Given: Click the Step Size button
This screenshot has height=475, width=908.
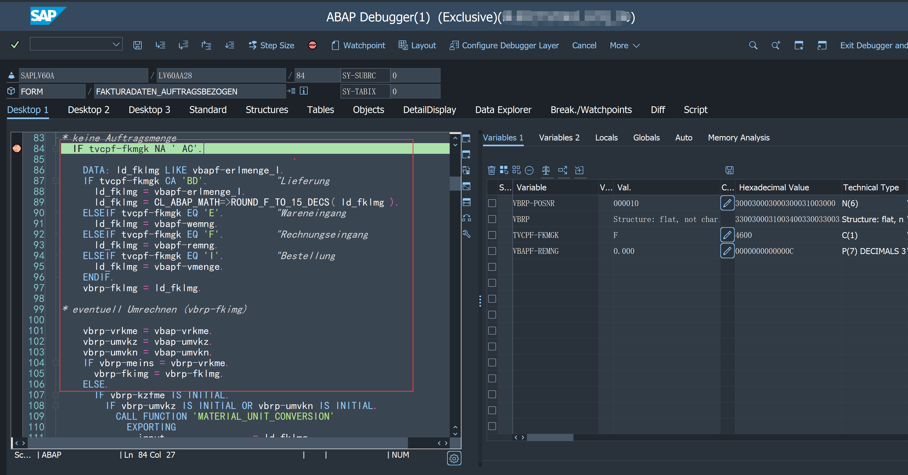Looking at the screenshot, I should [271, 45].
